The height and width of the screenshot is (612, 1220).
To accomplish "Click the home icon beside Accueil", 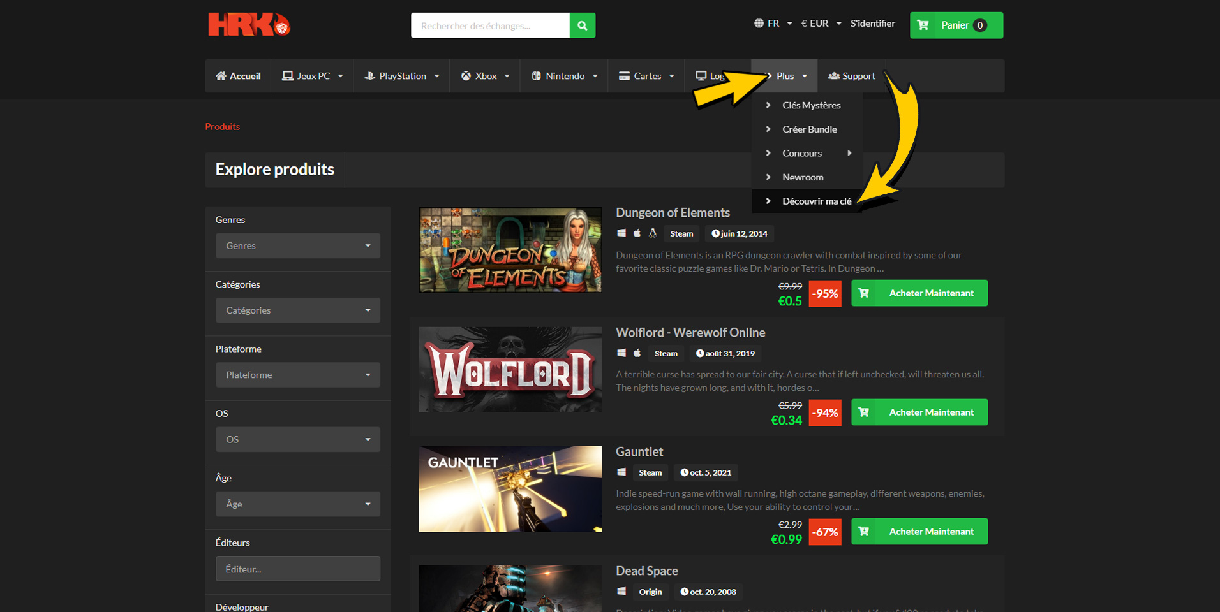I will click(221, 76).
